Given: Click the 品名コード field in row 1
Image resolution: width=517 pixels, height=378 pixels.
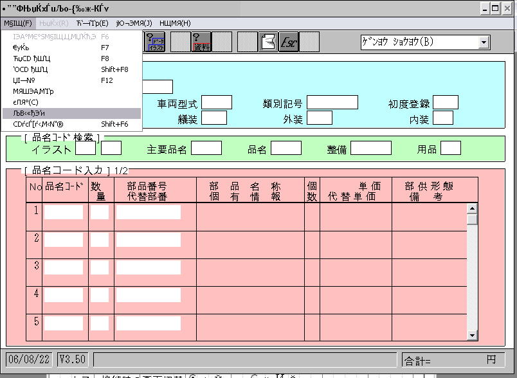Looking at the screenshot, I should pos(64,212).
